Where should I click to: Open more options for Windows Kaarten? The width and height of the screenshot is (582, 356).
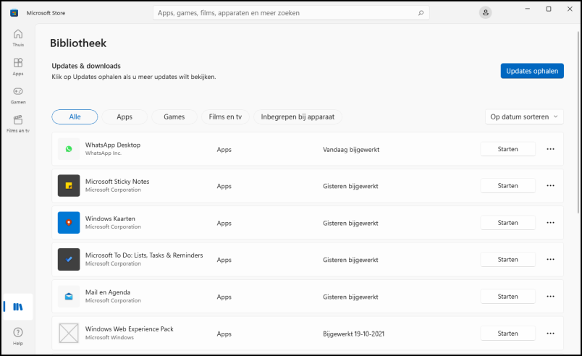pos(550,223)
